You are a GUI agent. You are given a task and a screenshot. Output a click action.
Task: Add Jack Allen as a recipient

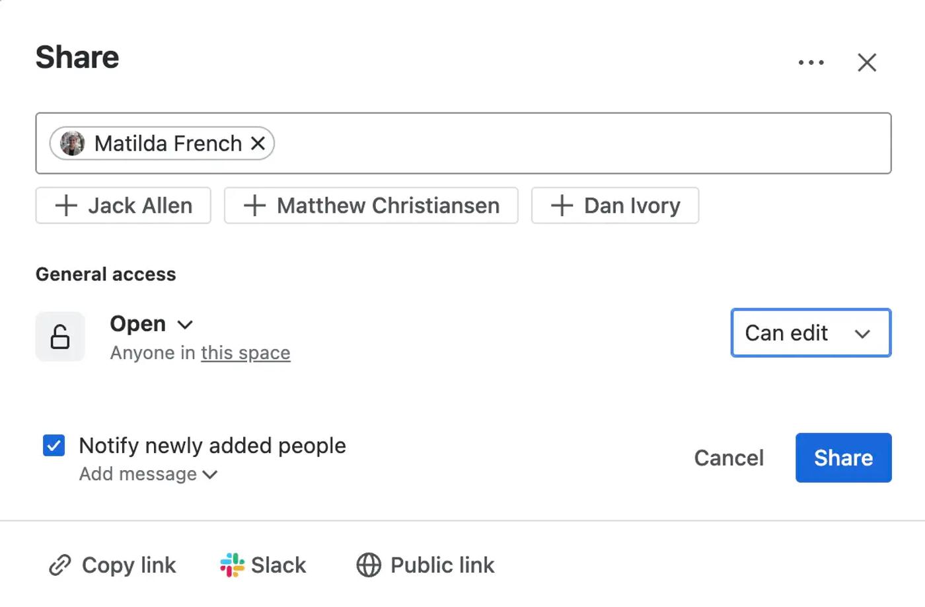coord(124,206)
